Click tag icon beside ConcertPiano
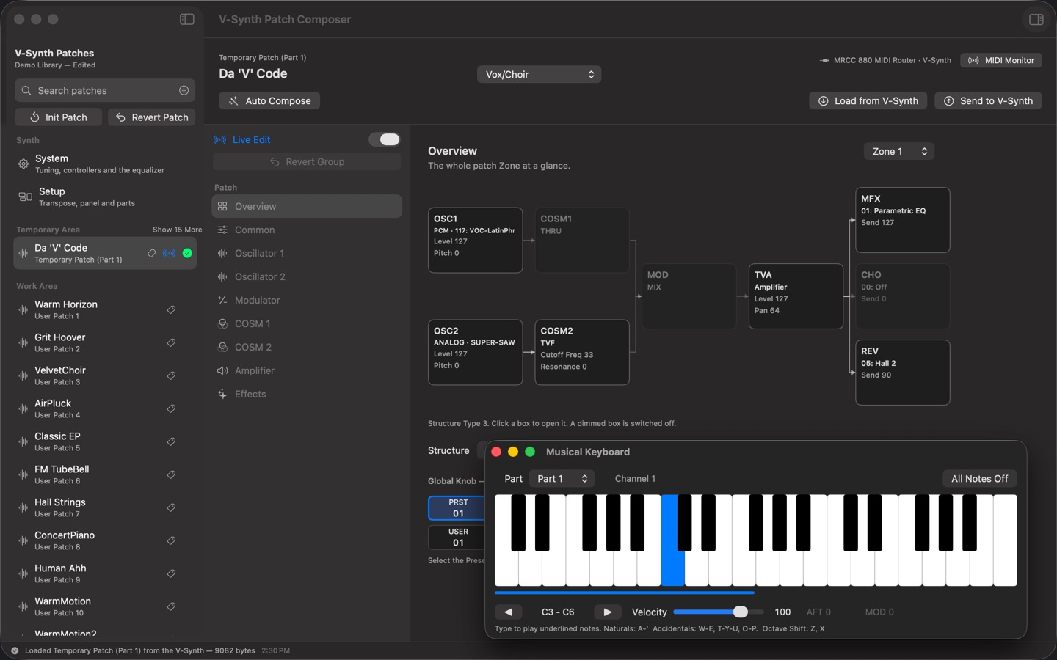 [x=171, y=540]
